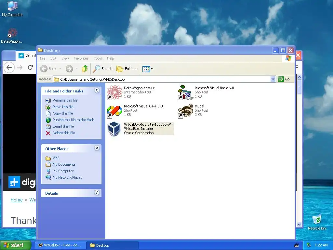The width and height of the screenshot is (333, 250).
Task: Click the Windows flag logo in Explorer
Action: 288,58
